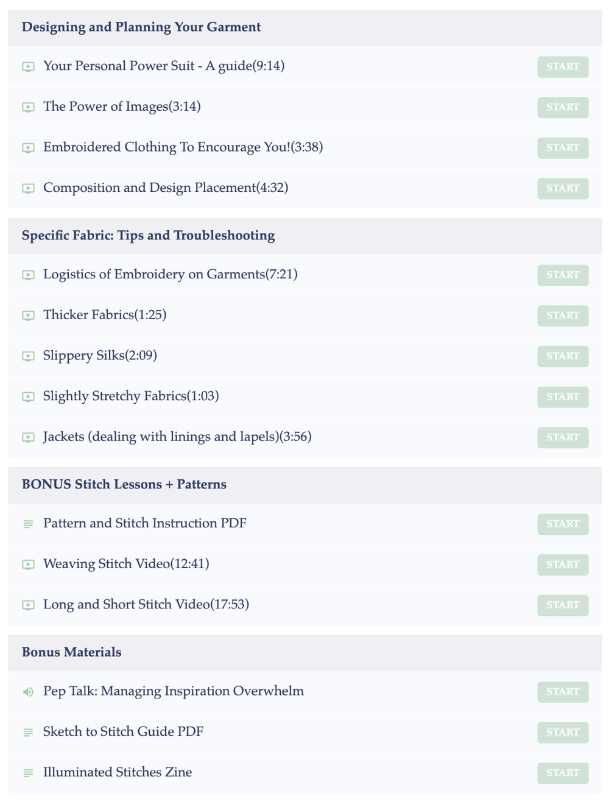609x807 pixels.
Task: Click video icon beside Weaving Stitch Video
Action: 28,565
